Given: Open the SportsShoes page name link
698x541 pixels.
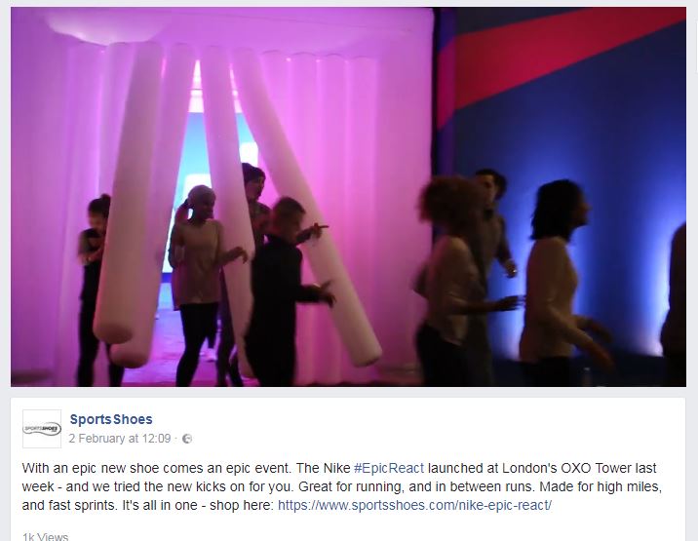Looking at the screenshot, I should tap(111, 419).
